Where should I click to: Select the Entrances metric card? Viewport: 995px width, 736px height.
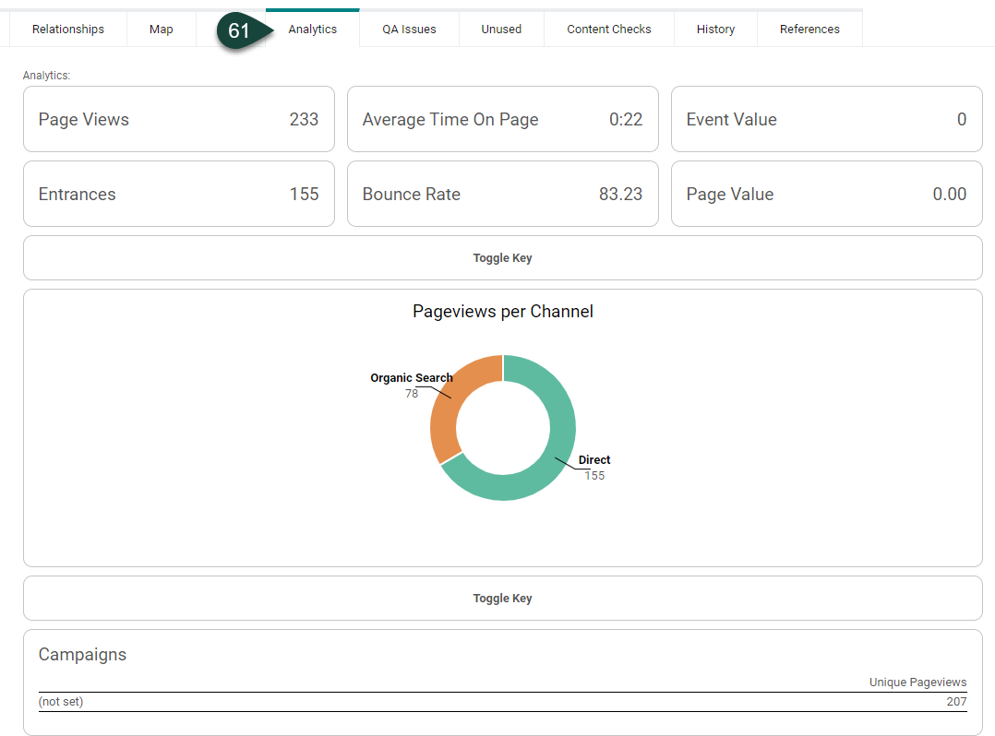(x=178, y=194)
